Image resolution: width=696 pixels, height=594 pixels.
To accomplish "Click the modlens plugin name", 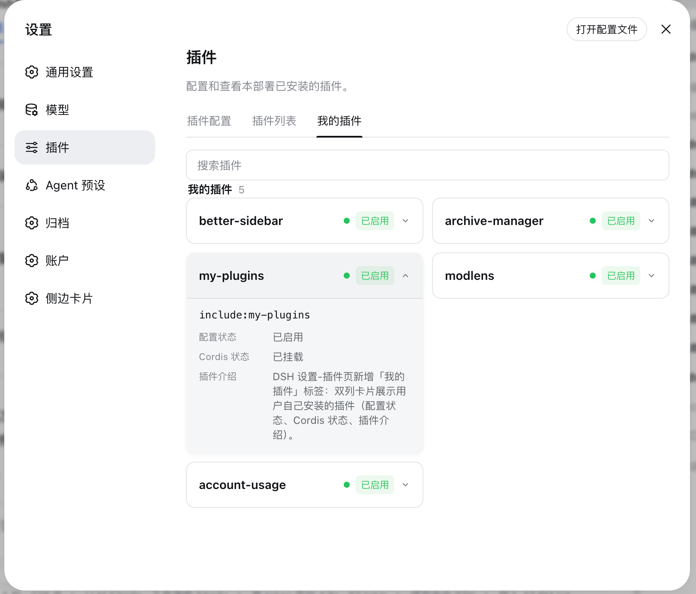I will coord(470,276).
